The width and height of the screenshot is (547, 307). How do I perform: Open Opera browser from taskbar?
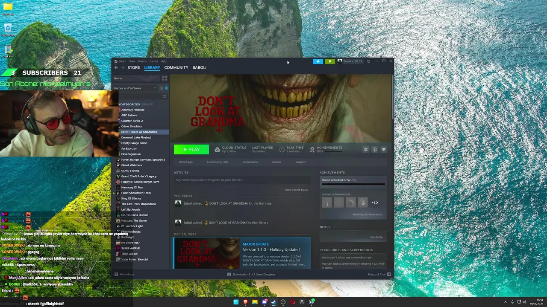tap(293, 302)
